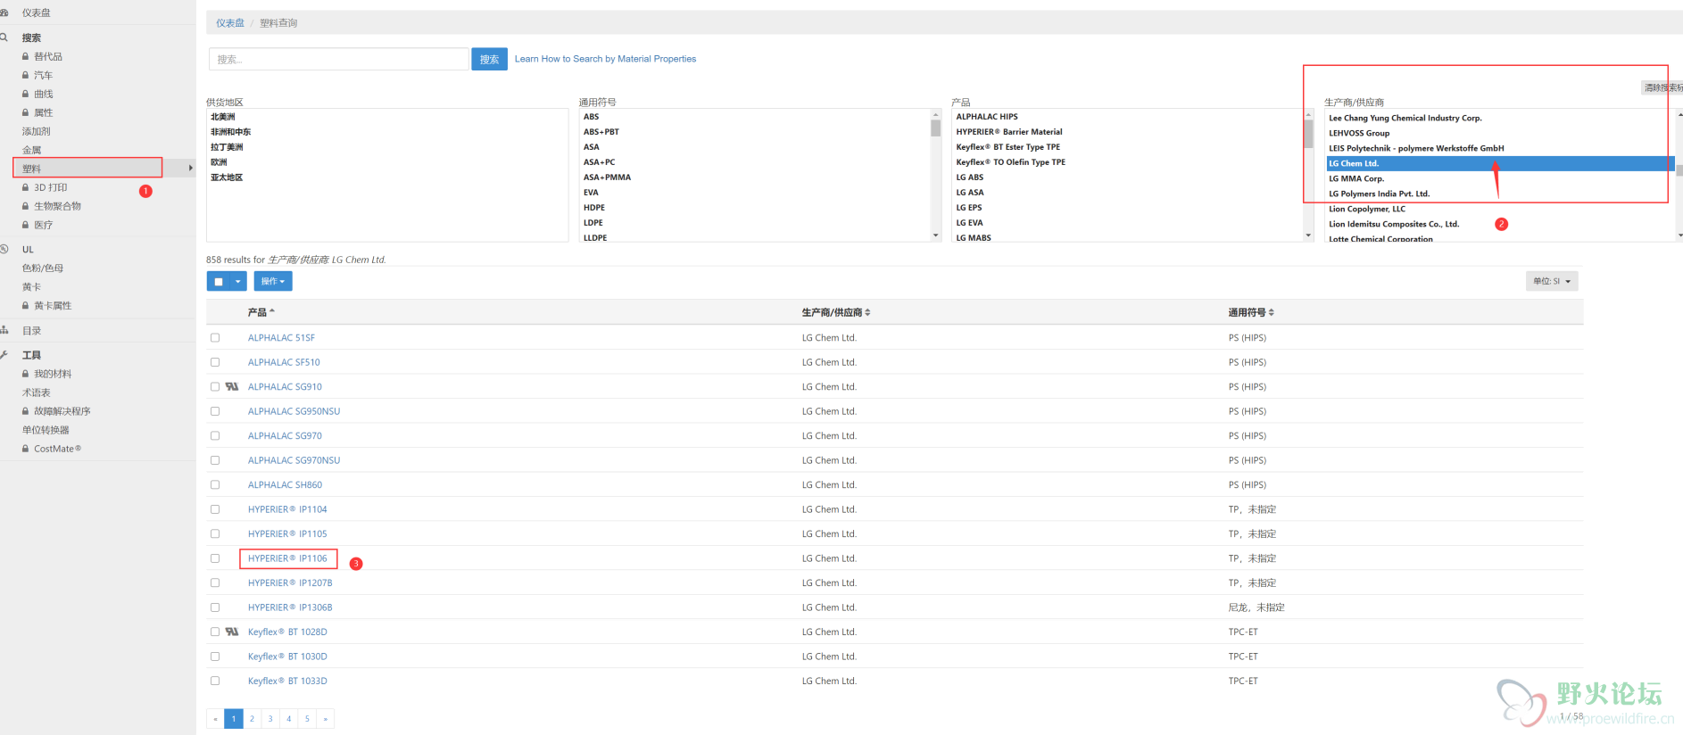
Task: Toggle the select-all checkbox in the blue button
Action: coord(219,282)
